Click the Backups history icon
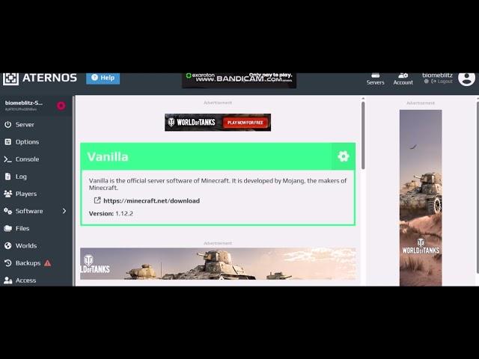 click(x=8, y=263)
